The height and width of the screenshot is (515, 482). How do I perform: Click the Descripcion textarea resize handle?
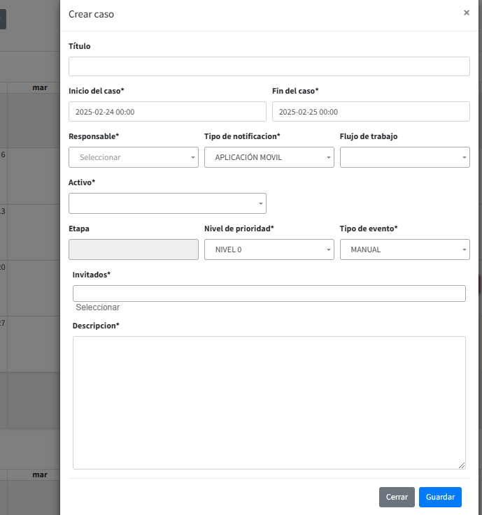(x=462, y=465)
